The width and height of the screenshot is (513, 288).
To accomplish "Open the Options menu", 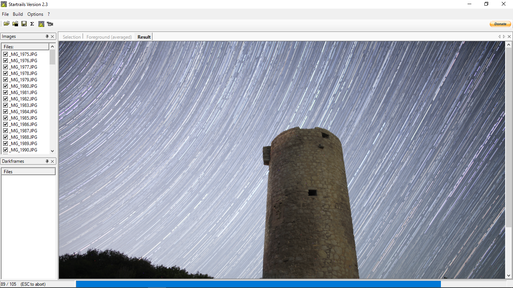I will (35, 14).
